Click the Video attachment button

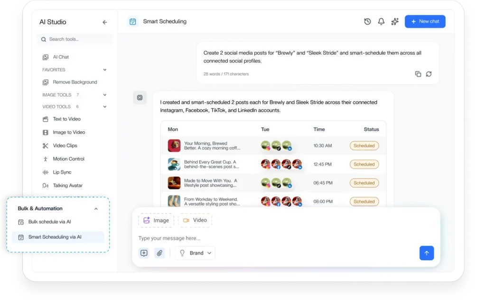coord(195,220)
